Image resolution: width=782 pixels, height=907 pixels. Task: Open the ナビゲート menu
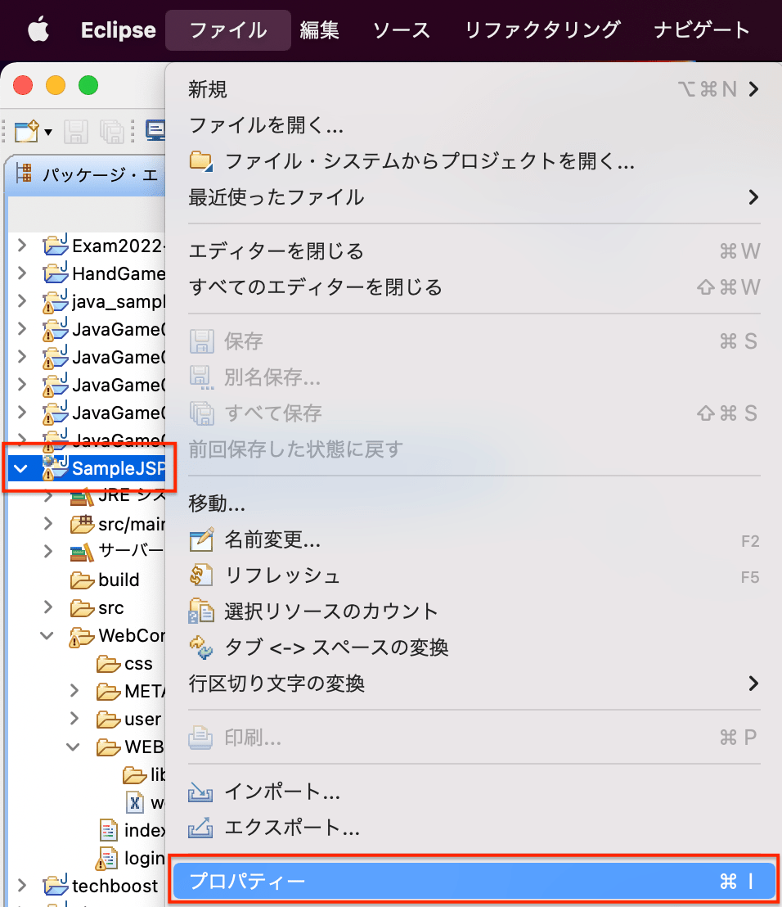tap(702, 30)
